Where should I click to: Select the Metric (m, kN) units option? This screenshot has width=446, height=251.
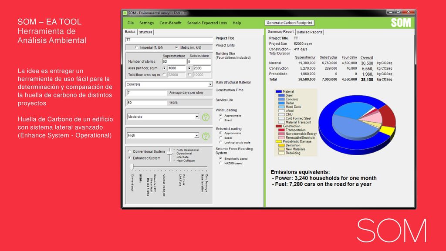(177, 47)
